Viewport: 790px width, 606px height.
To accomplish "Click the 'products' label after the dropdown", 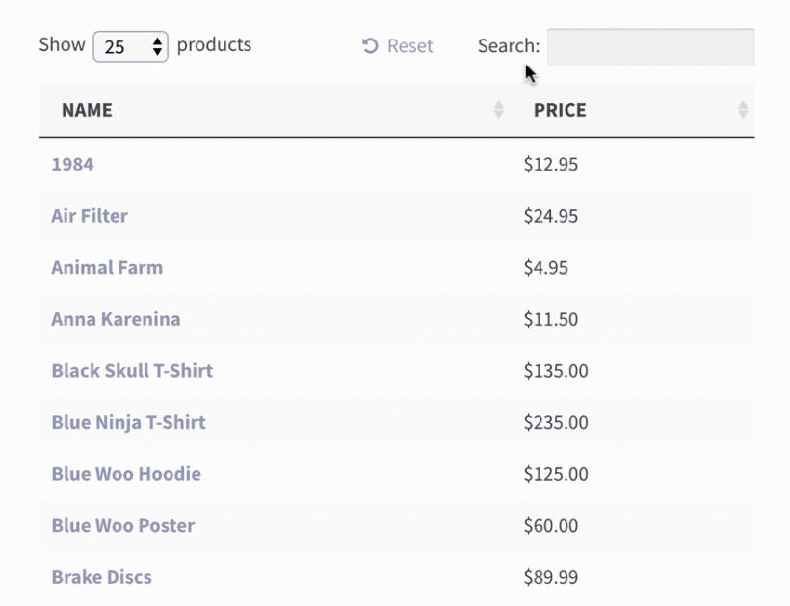I will (x=214, y=45).
